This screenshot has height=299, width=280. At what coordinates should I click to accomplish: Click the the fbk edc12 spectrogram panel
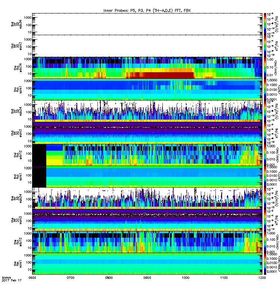pos(147,242)
